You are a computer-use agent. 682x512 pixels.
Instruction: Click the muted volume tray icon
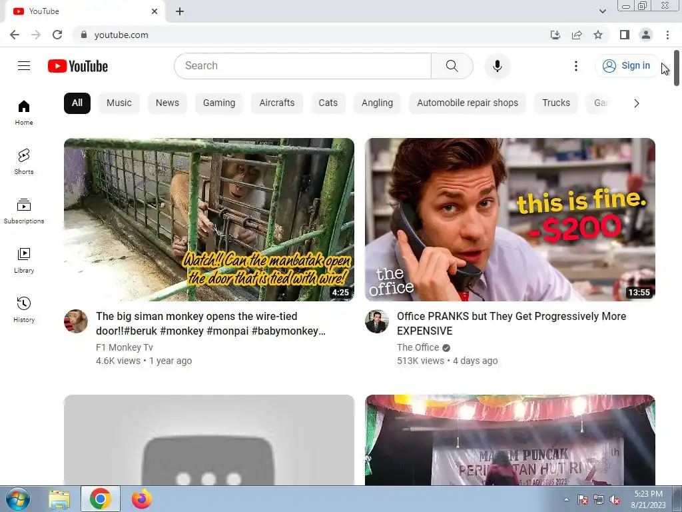click(x=615, y=500)
